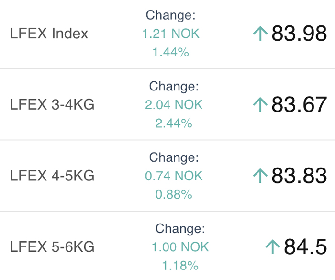Click the 0.74 NOK change value

tap(174, 176)
